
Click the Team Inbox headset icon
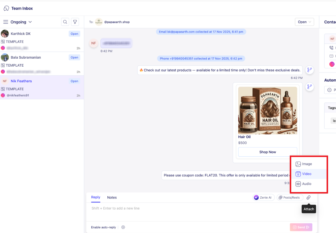click(6, 8)
